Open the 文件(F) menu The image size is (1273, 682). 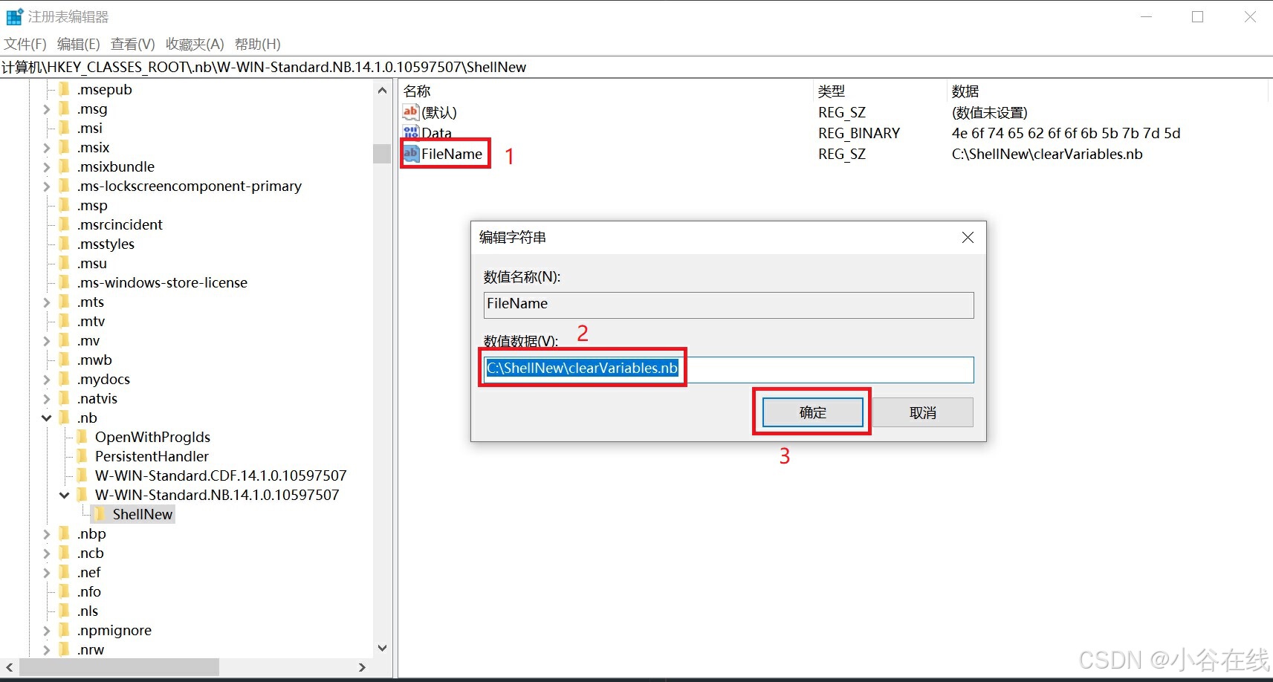(x=25, y=44)
